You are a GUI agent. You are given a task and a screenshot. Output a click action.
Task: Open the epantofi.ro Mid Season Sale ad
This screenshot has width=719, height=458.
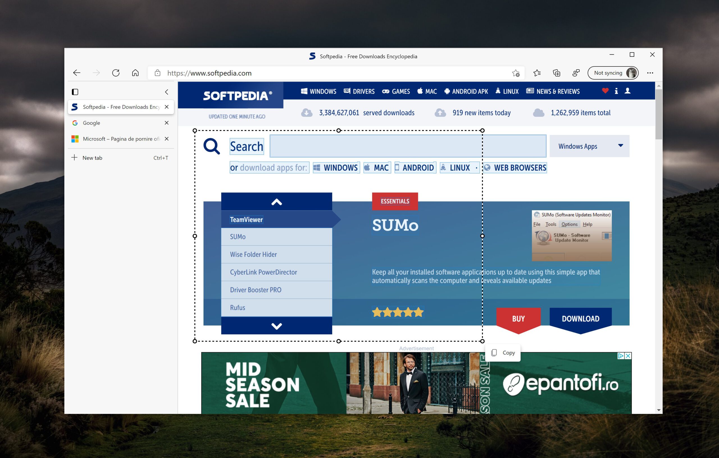point(416,383)
